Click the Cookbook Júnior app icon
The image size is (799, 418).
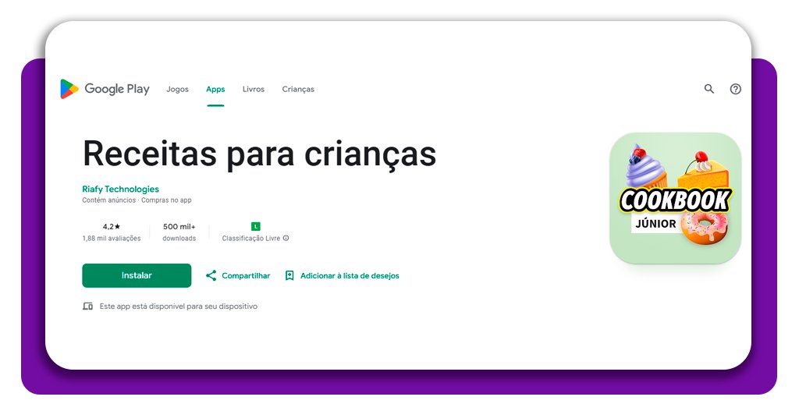coord(675,198)
